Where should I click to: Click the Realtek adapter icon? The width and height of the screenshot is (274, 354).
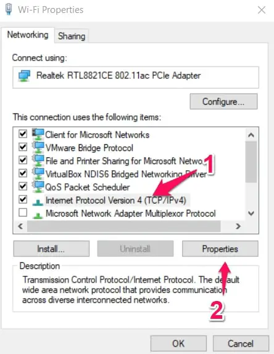coord(25,76)
